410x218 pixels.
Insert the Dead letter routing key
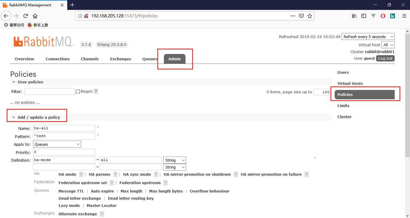click(x=131, y=198)
